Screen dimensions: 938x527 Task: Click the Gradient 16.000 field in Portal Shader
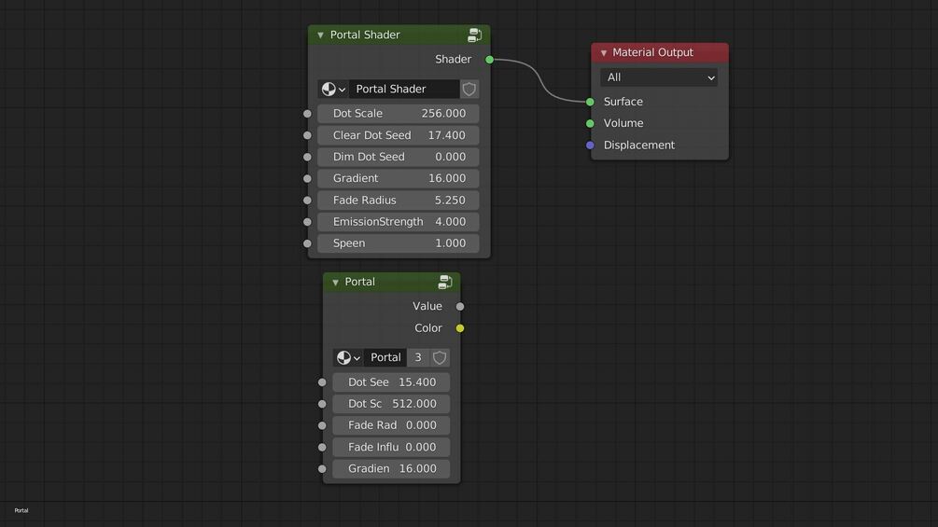pyautogui.click(x=399, y=178)
